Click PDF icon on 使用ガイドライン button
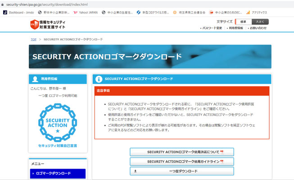 coord(222,162)
